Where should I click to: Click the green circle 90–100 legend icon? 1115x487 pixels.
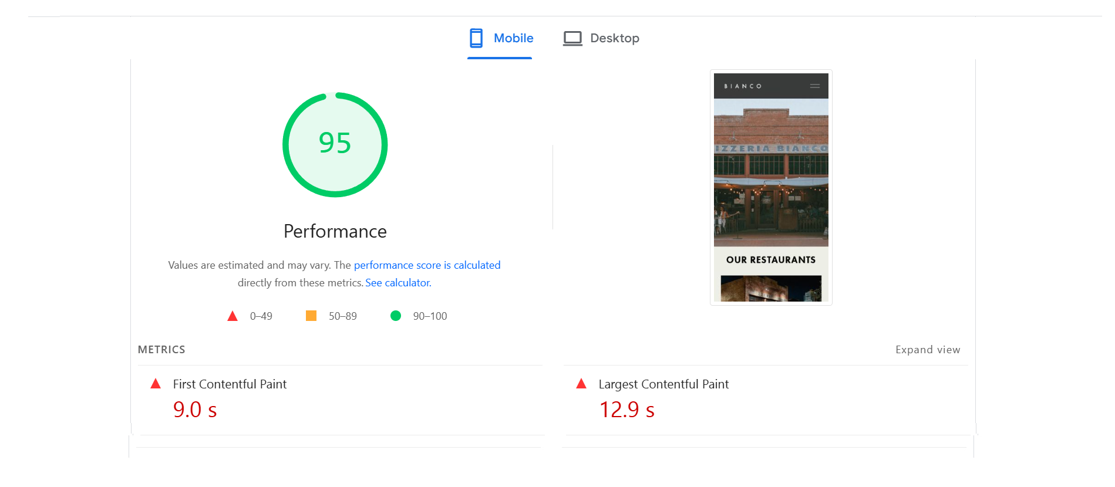click(x=396, y=316)
